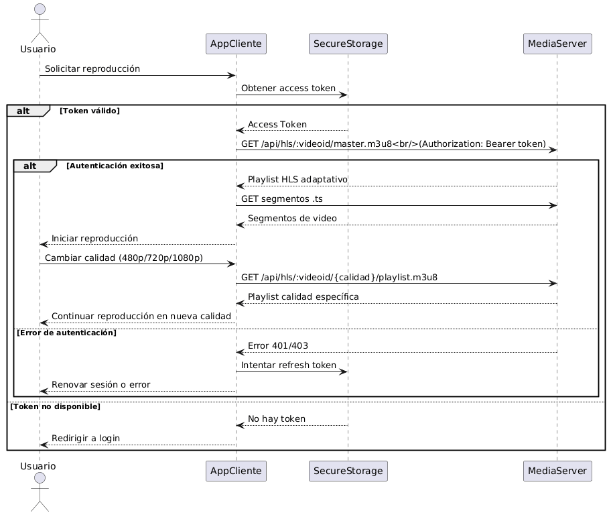Select the "Intentar refresh token" message label

click(x=289, y=365)
